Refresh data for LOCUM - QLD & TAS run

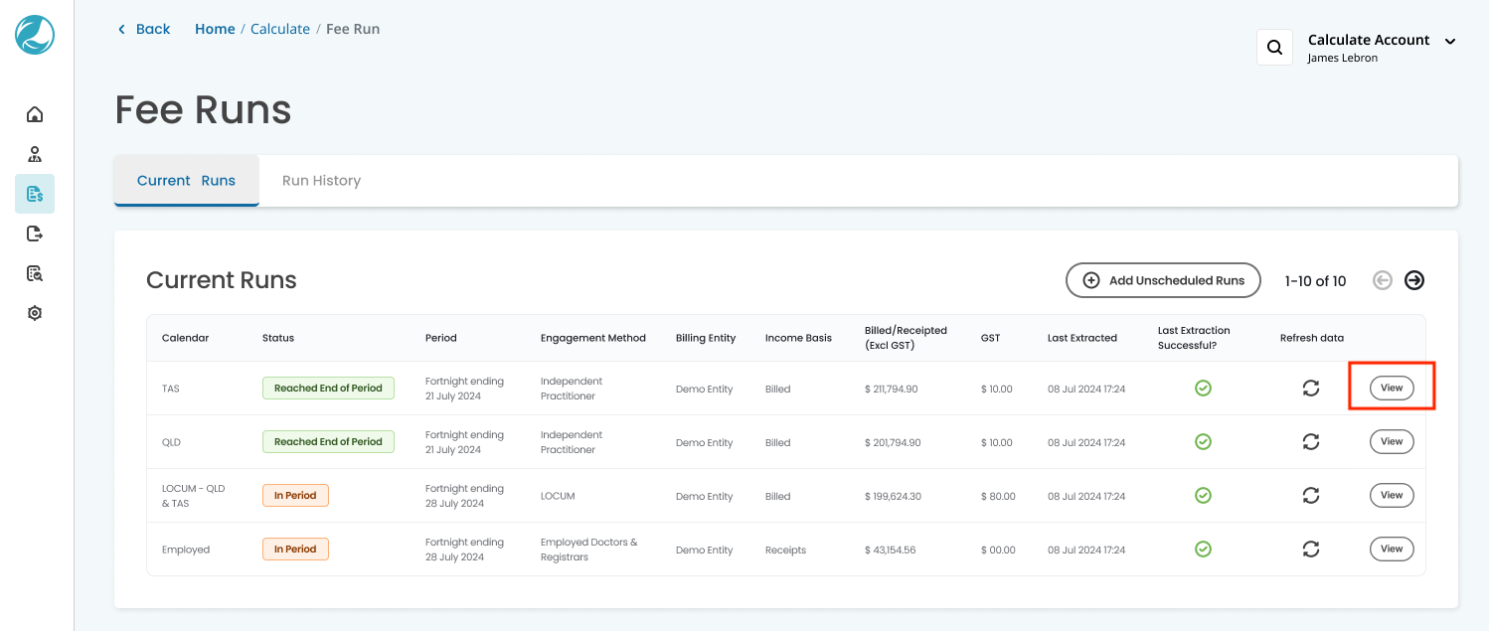pyautogui.click(x=1311, y=495)
